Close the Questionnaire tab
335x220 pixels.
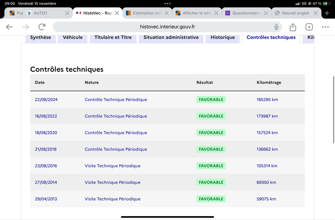(266, 13)
